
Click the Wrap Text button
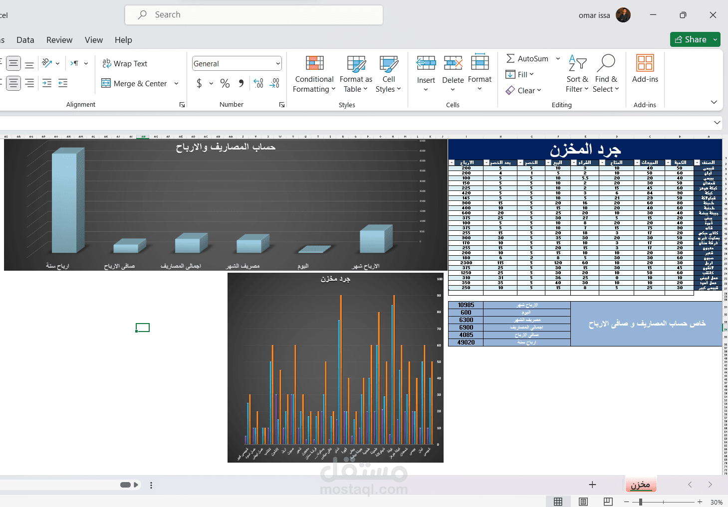125,64
